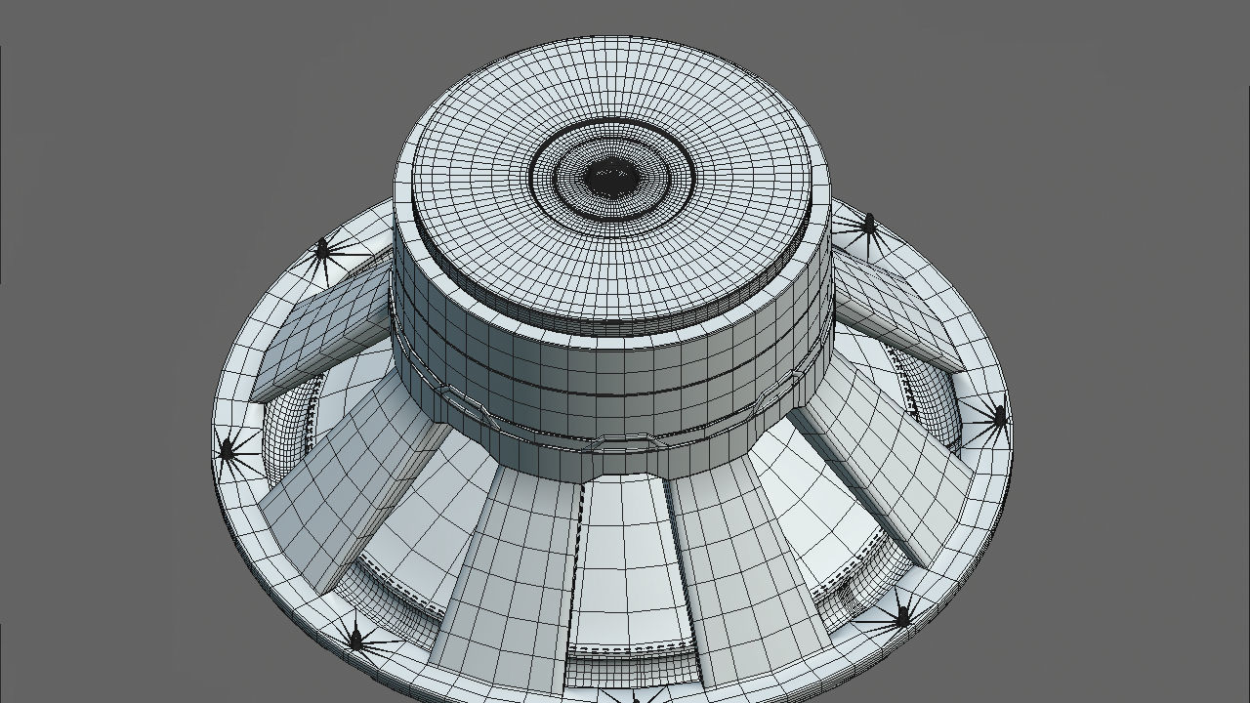Select the dark center hole atop the magnet
The height and width of the screenshot is (703, 1250).
612,179
